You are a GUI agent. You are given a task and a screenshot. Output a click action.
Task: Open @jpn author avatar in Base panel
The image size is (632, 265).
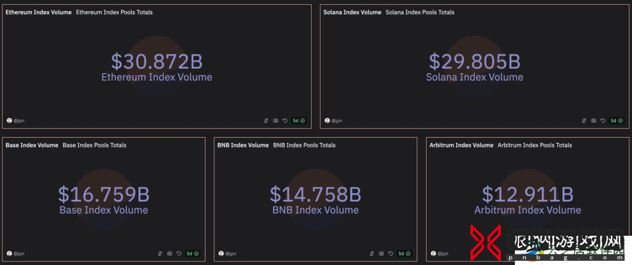click(9, 253)
